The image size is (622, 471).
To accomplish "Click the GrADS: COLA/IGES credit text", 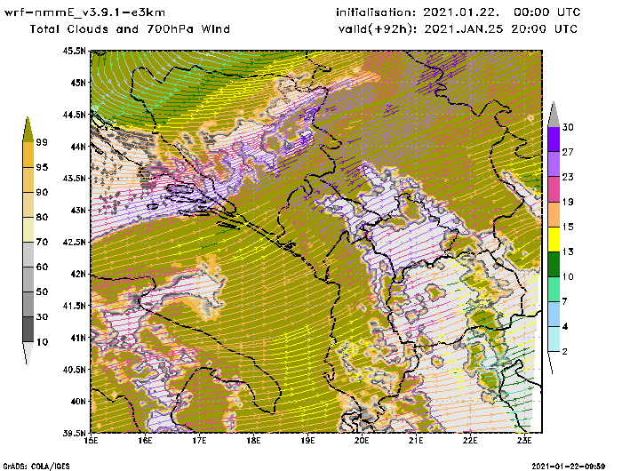I will pyautogui.click(x=36, y=467).
